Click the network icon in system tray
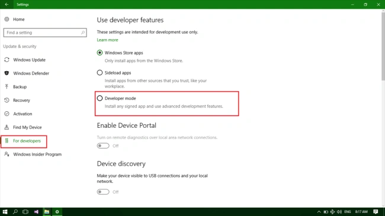This screenshot has height=216, width=385. [x=332, y=212]
